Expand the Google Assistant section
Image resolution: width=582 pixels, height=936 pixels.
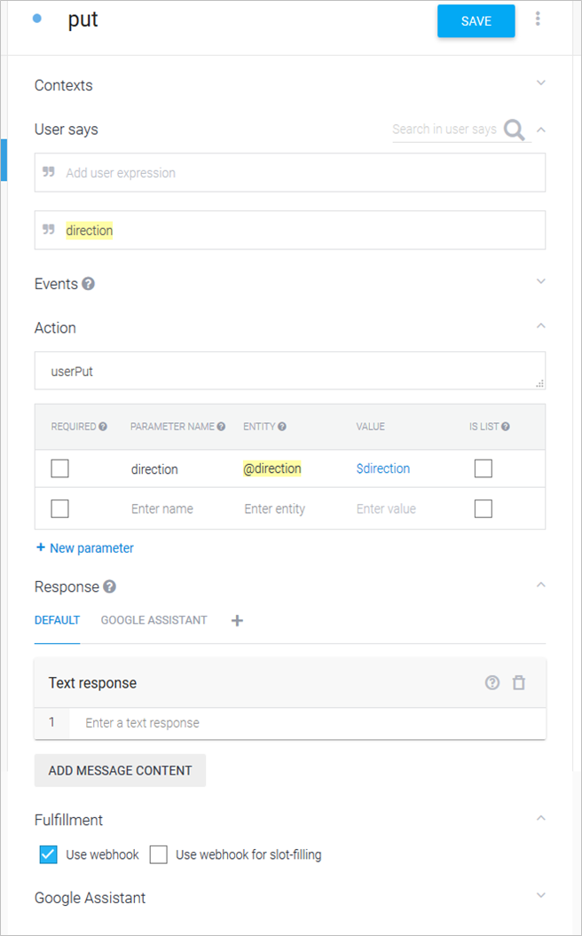(541, 896)
